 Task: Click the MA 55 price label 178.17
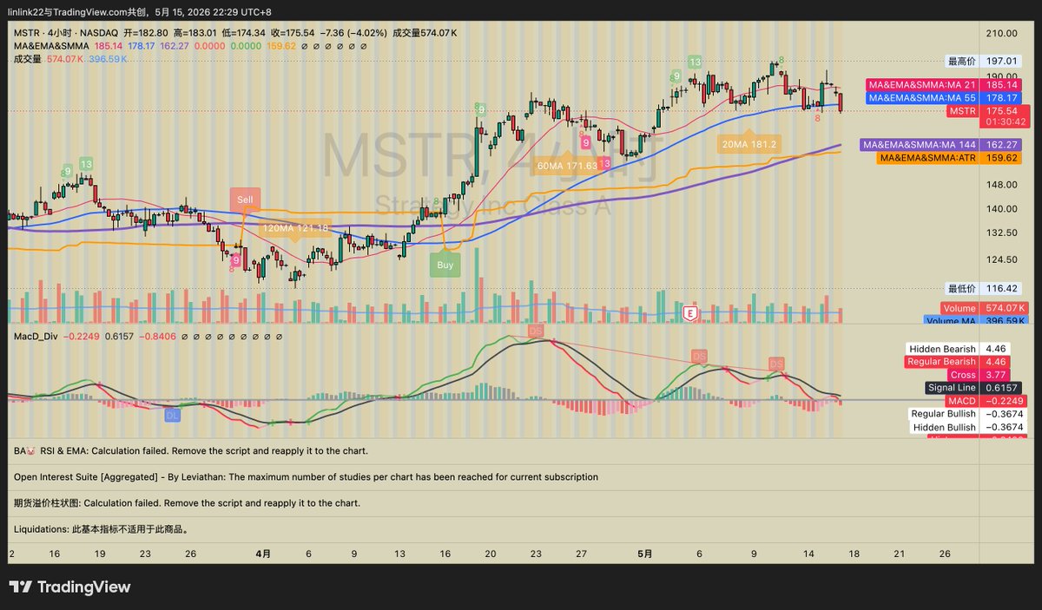(946, 98)
